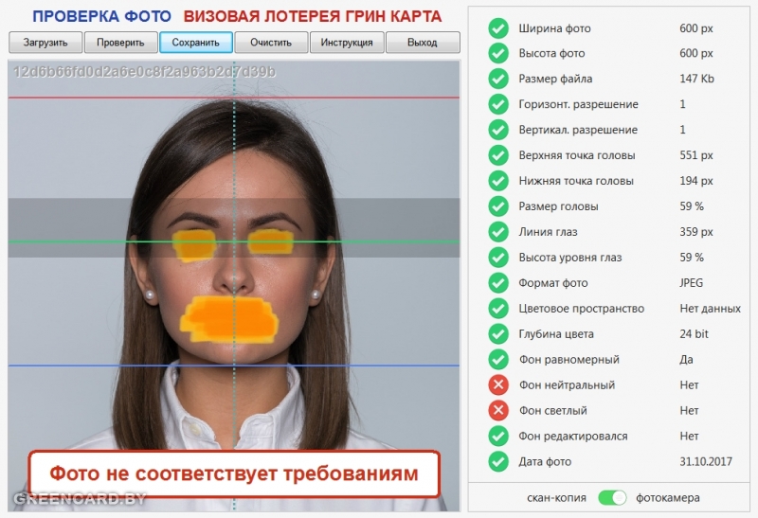The image size is (758, 518).
Task: Click check icon for Размер головы
Action: tap(498, 206)
